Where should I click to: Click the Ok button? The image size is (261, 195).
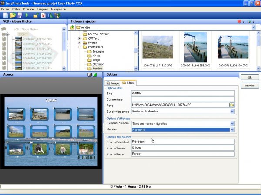[x=249, y=77]
